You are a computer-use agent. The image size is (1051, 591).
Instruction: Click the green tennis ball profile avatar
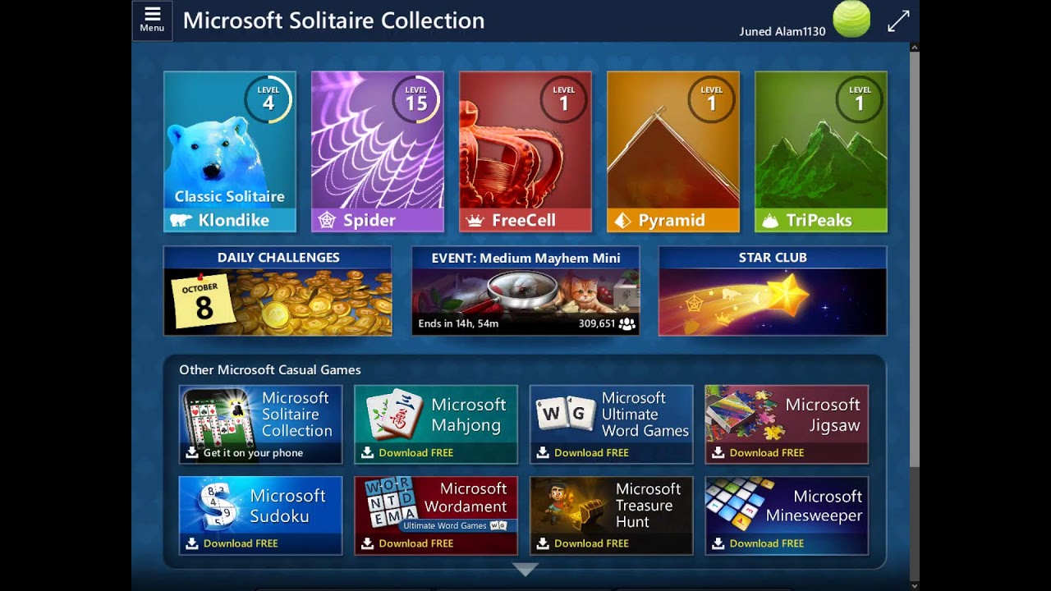click(851, 19)
